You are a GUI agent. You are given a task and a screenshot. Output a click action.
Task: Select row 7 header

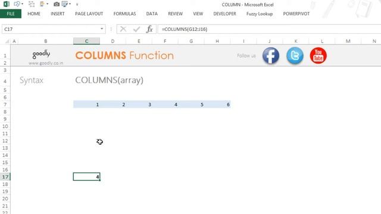(5, 105)
